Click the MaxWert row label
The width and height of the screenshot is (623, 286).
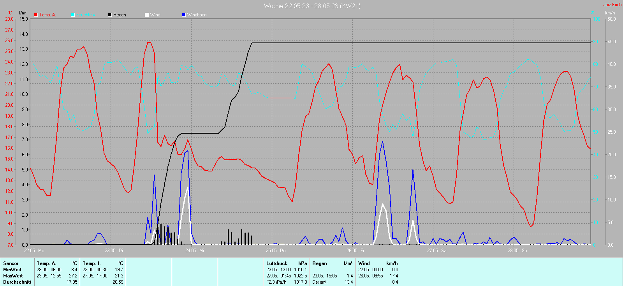[x=12, y=276]
